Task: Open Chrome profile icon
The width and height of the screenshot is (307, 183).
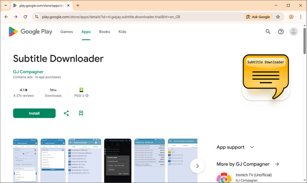Action: pos(291,17)
